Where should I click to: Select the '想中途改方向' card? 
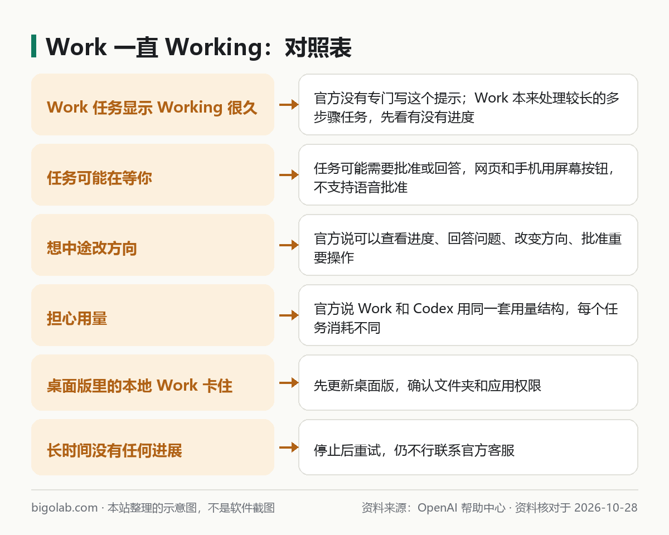pyautogui.click(x=153, y=245)
